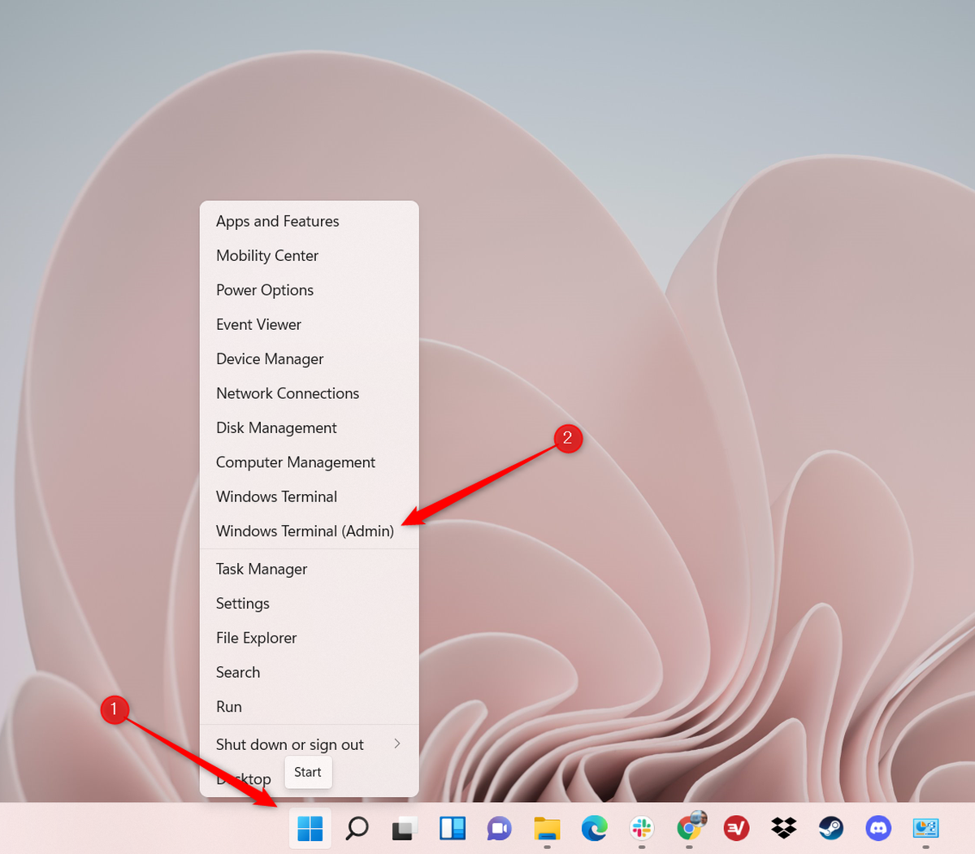The height and width of the screenshot is (854, 975).
Task: Launch Steam from the taskbar
Action: pyautogui.click(x=831, y=829)
